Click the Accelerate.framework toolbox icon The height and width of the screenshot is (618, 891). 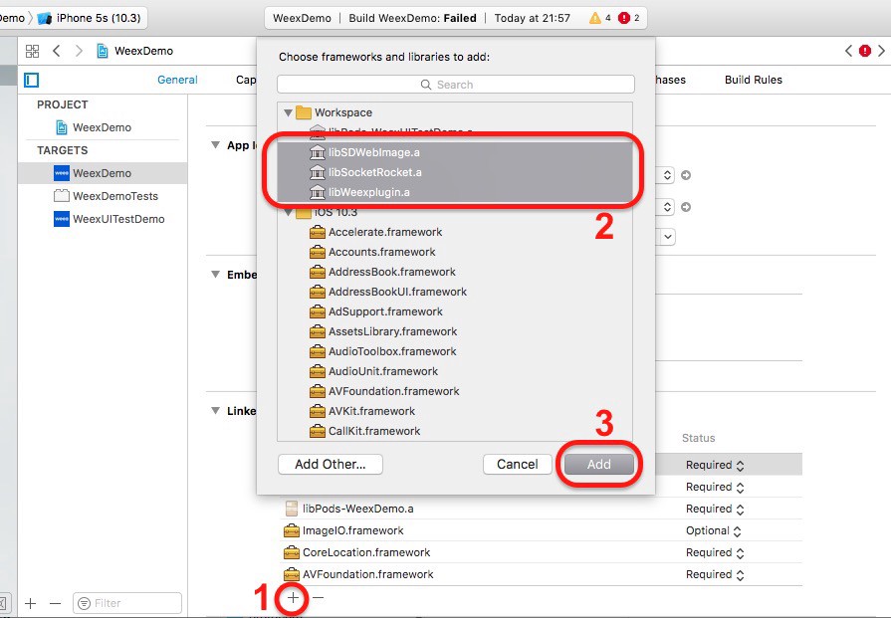(318, 232)
